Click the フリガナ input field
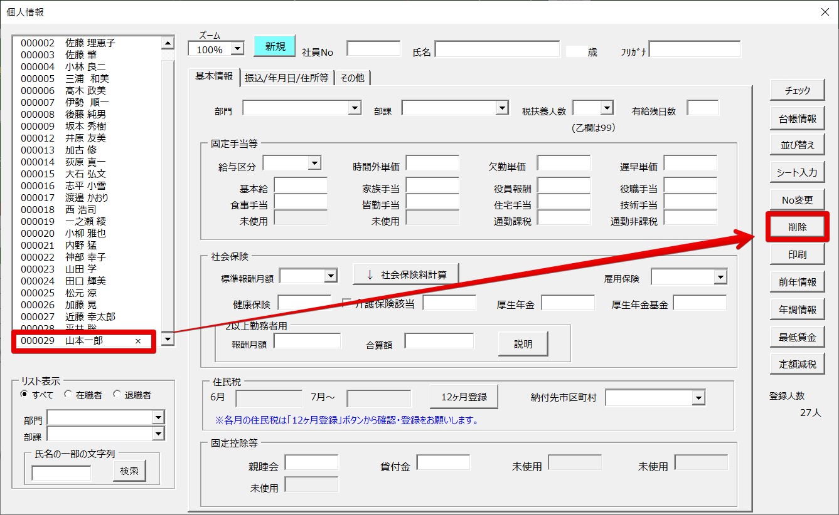 (695, 49)
